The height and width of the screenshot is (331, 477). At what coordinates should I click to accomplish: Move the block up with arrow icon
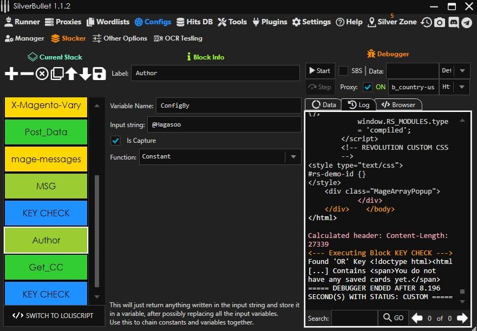71,74
